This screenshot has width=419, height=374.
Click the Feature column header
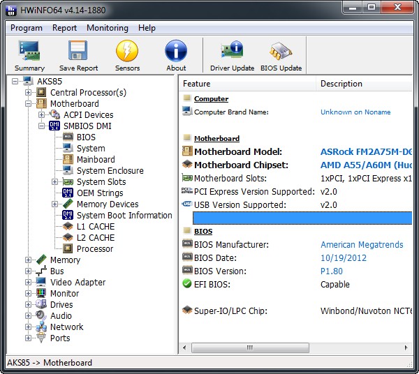[x=196, y=84]
